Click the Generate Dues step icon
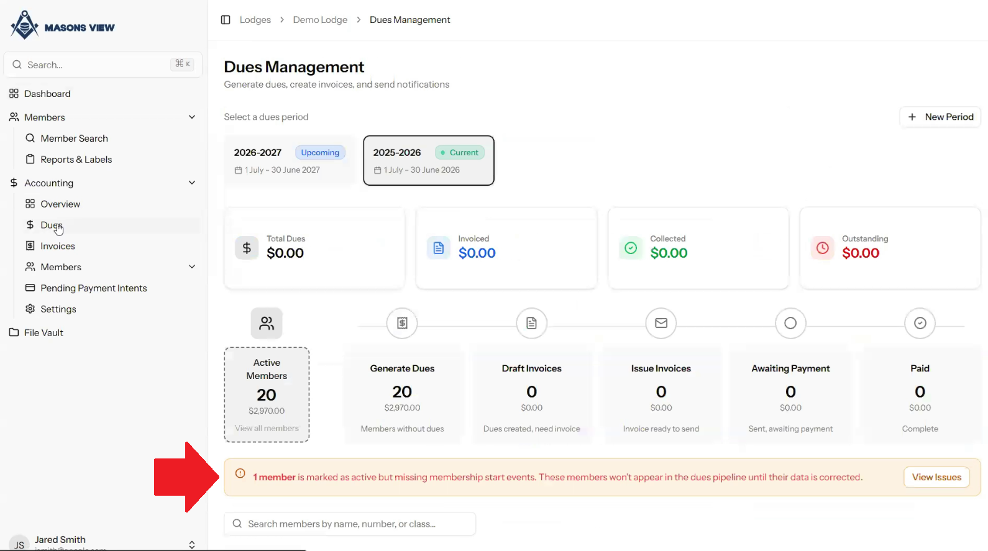This screenshot has height=551, width=988. tap(402, 323)
